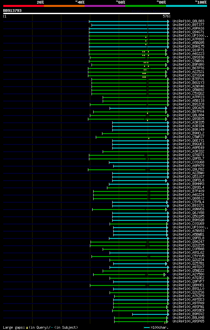The image size is (210, 330).
Task: Click the green arrowhead of the UniRef100_B8LKH8 bar
Action: [167, 318]
